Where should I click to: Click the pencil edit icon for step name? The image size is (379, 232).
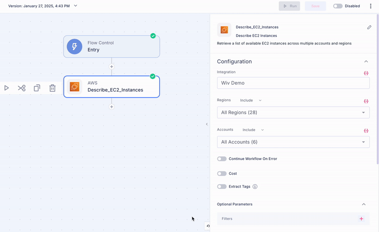coord(369,27)
